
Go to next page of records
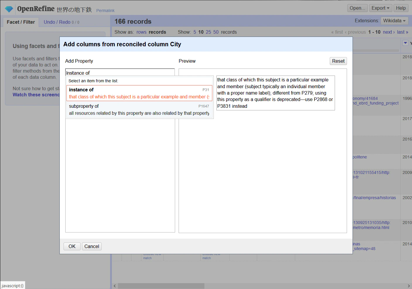point(389,32)
